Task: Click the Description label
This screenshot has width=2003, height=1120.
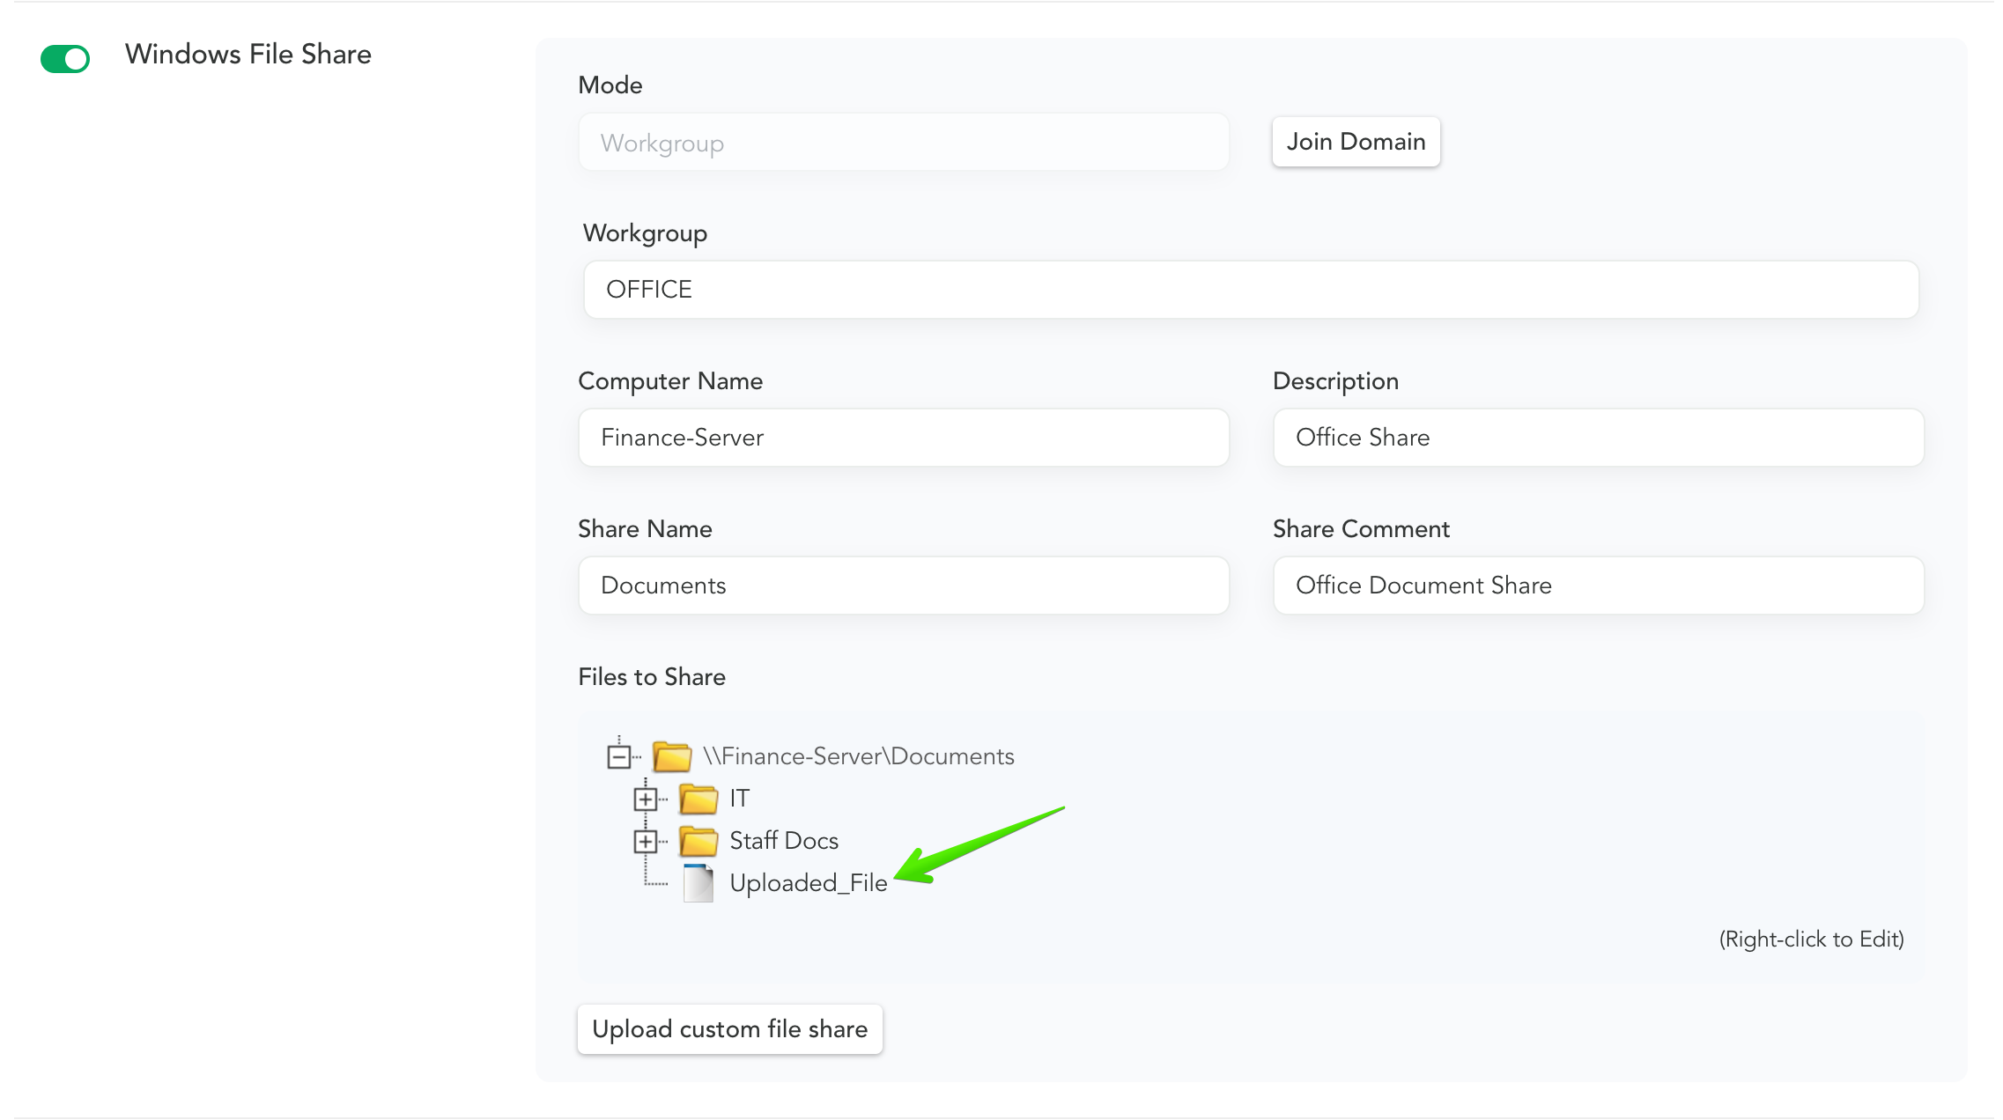Action: click(x=1335, y=381)
